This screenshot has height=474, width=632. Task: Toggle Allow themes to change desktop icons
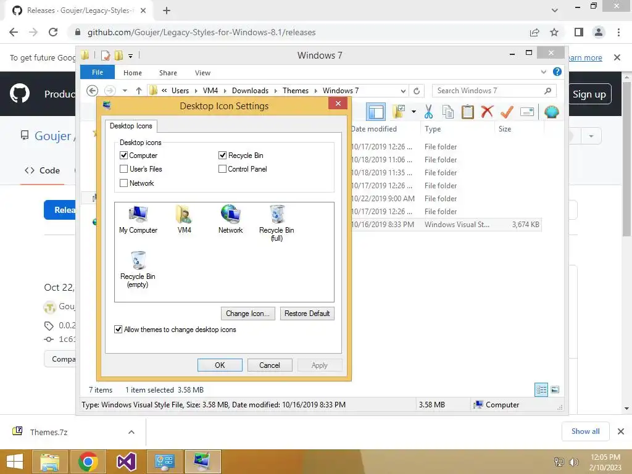(x=118, y=330)
